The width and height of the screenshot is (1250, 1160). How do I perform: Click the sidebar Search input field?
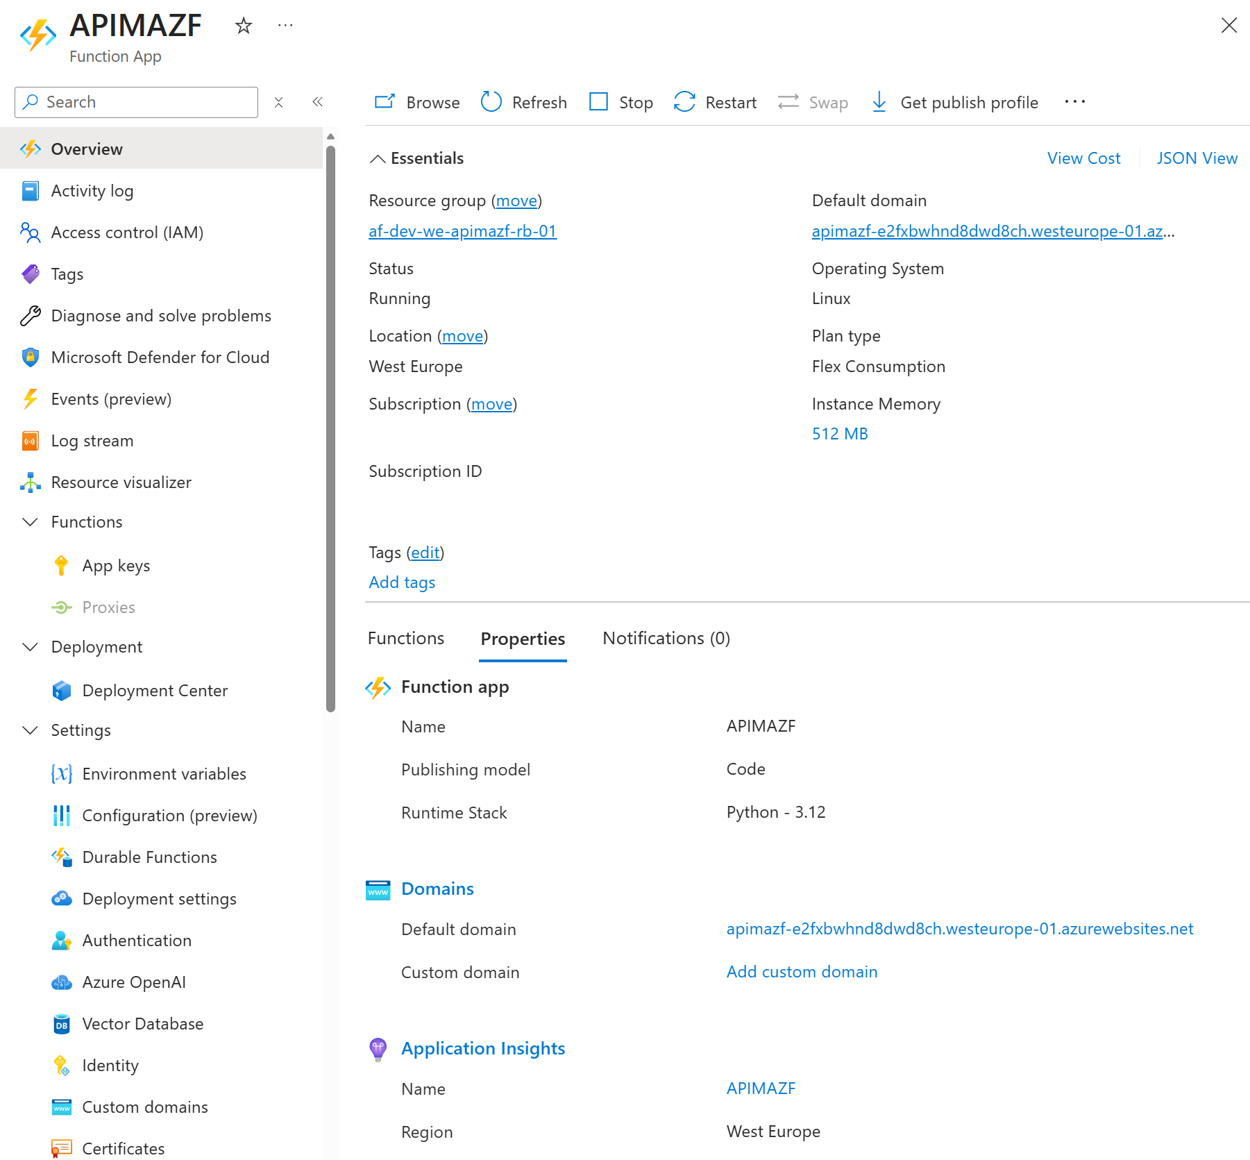pyautogui.click(x=146, y=102)
